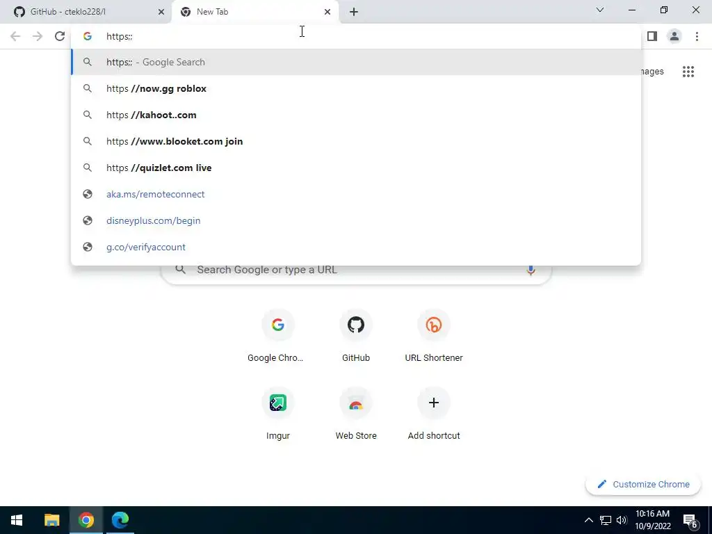Open the GitHub shortcut tile
This screenshot has width=712, height=534.
(356, 337)
